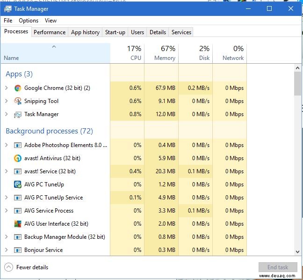This screenshot has height=280, width=303.
Task: Expand the Snipping Tool entry
Action: click(7, 101)
